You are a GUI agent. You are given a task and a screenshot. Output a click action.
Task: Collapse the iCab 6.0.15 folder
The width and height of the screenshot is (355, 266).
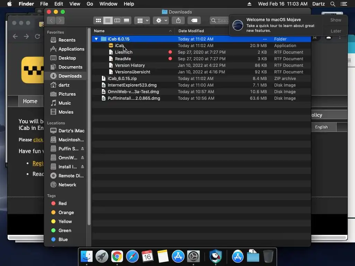point(96,39)
